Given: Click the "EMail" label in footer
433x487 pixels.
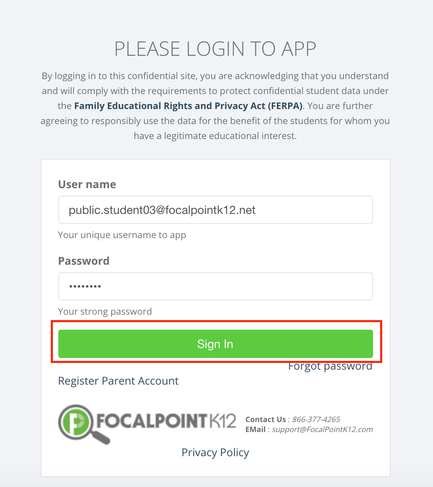Looking at the screenshot, I should 255,430.
